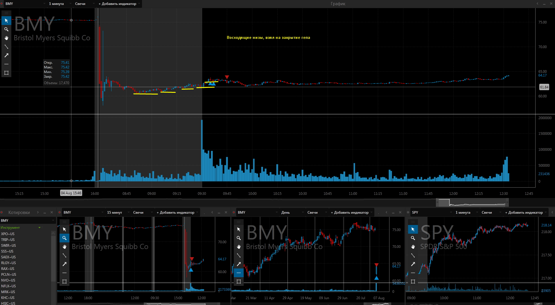This screenshot has height=305, width=555.
Task: Open the BMY symbol dropdown in the main chart
Action: coord(26,4)
